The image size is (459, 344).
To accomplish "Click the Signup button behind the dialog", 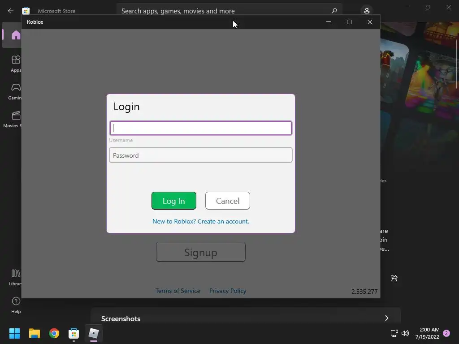I will click(x=201, y=252).
